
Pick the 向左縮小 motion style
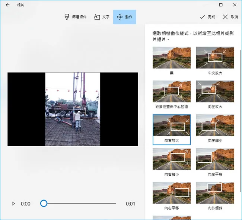tap(215, 129)
